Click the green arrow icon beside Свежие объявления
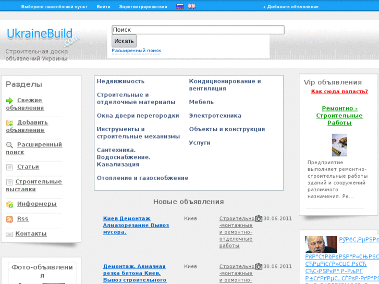 (x=9, y=101)
